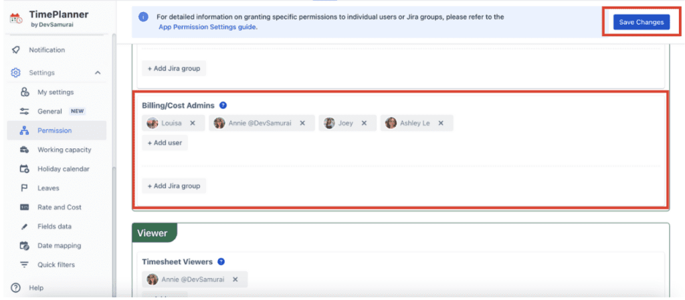
Task: Click the blue info icon in banner
Action: coord(143,17)
